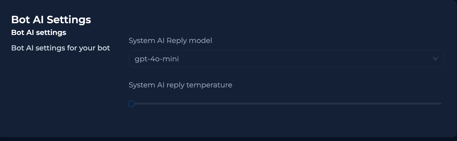Set temperature slider to maximum value
457x141 pixels.
441,104
